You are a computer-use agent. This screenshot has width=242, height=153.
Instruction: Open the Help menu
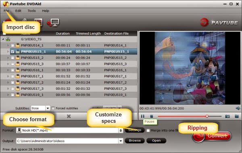pyautogui.click(x=46, y=11)
